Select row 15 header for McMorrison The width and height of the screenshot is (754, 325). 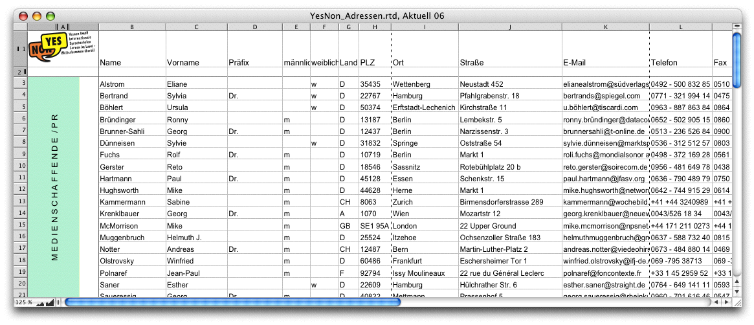(20, 225)
